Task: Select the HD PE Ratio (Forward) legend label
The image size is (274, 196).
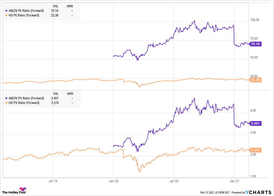Action: tap(24, 15)
